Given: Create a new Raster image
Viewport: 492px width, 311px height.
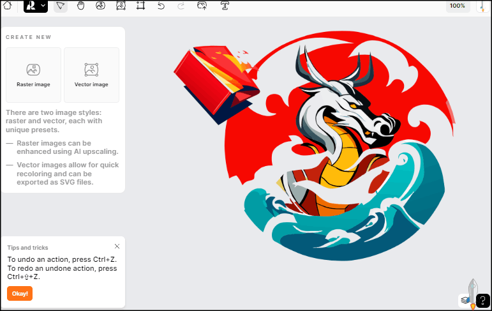Looking at the screenshot, I should [x=33, y=75].
